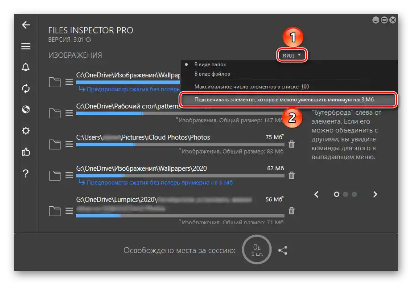This screenshot has height=285, width=412.
Task: Open burger menu for iCloud Photos row
Action: click(x=69, y=144)
